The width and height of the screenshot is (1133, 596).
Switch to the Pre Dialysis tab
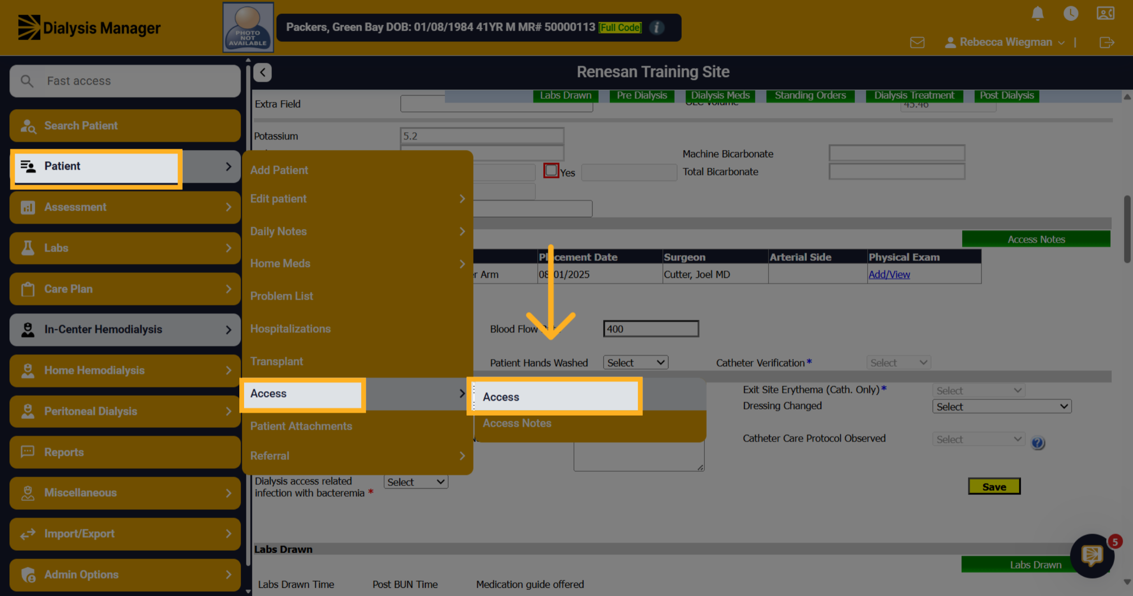(642, 95)
